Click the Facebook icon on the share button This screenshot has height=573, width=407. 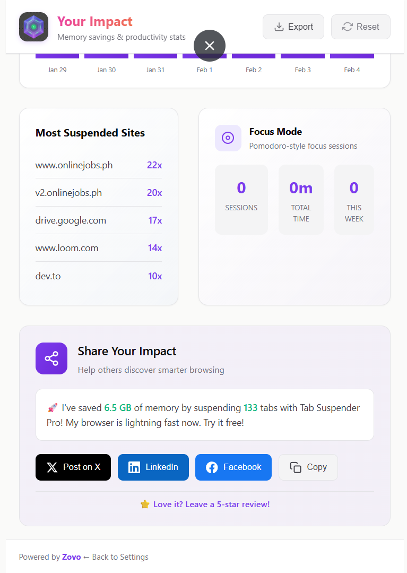pyautogui.click(x=212, y=467)
